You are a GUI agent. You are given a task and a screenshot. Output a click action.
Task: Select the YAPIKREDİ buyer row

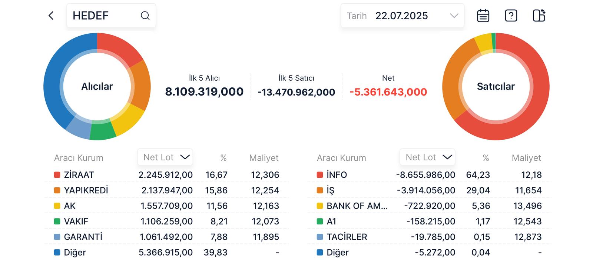166,190
